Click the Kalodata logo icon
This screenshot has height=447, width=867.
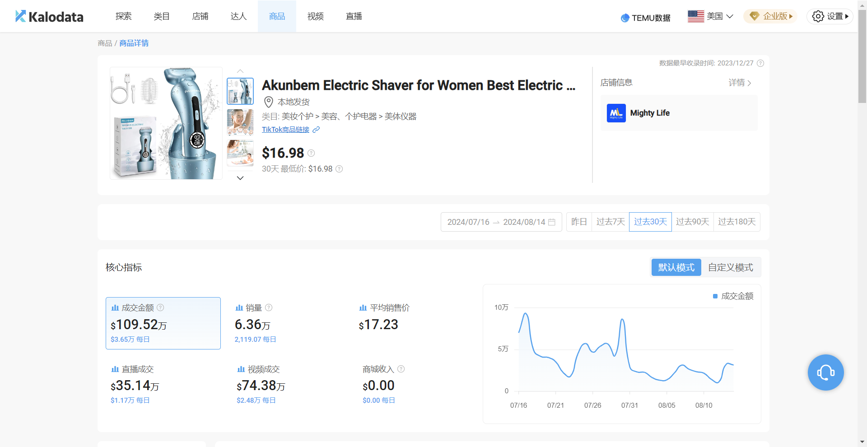pos(21,16)
